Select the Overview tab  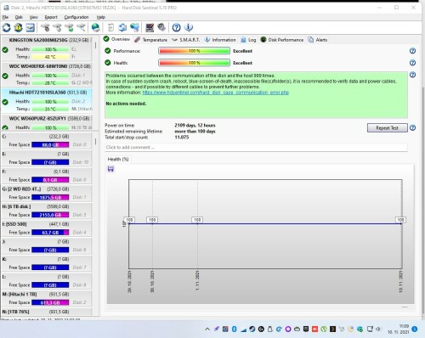116,39
